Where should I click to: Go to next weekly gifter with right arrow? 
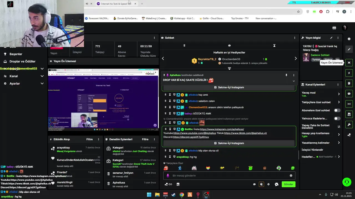tap(296, 58)
